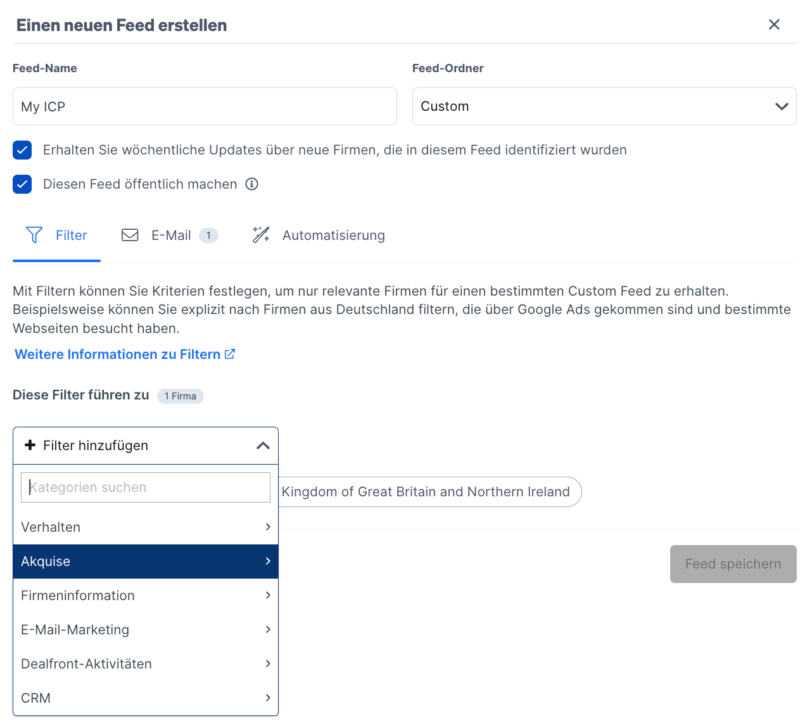The image size is (812, 728).
Task: Click the plus icon in 'Filter hinzufügen'
Action: point(30,445)
